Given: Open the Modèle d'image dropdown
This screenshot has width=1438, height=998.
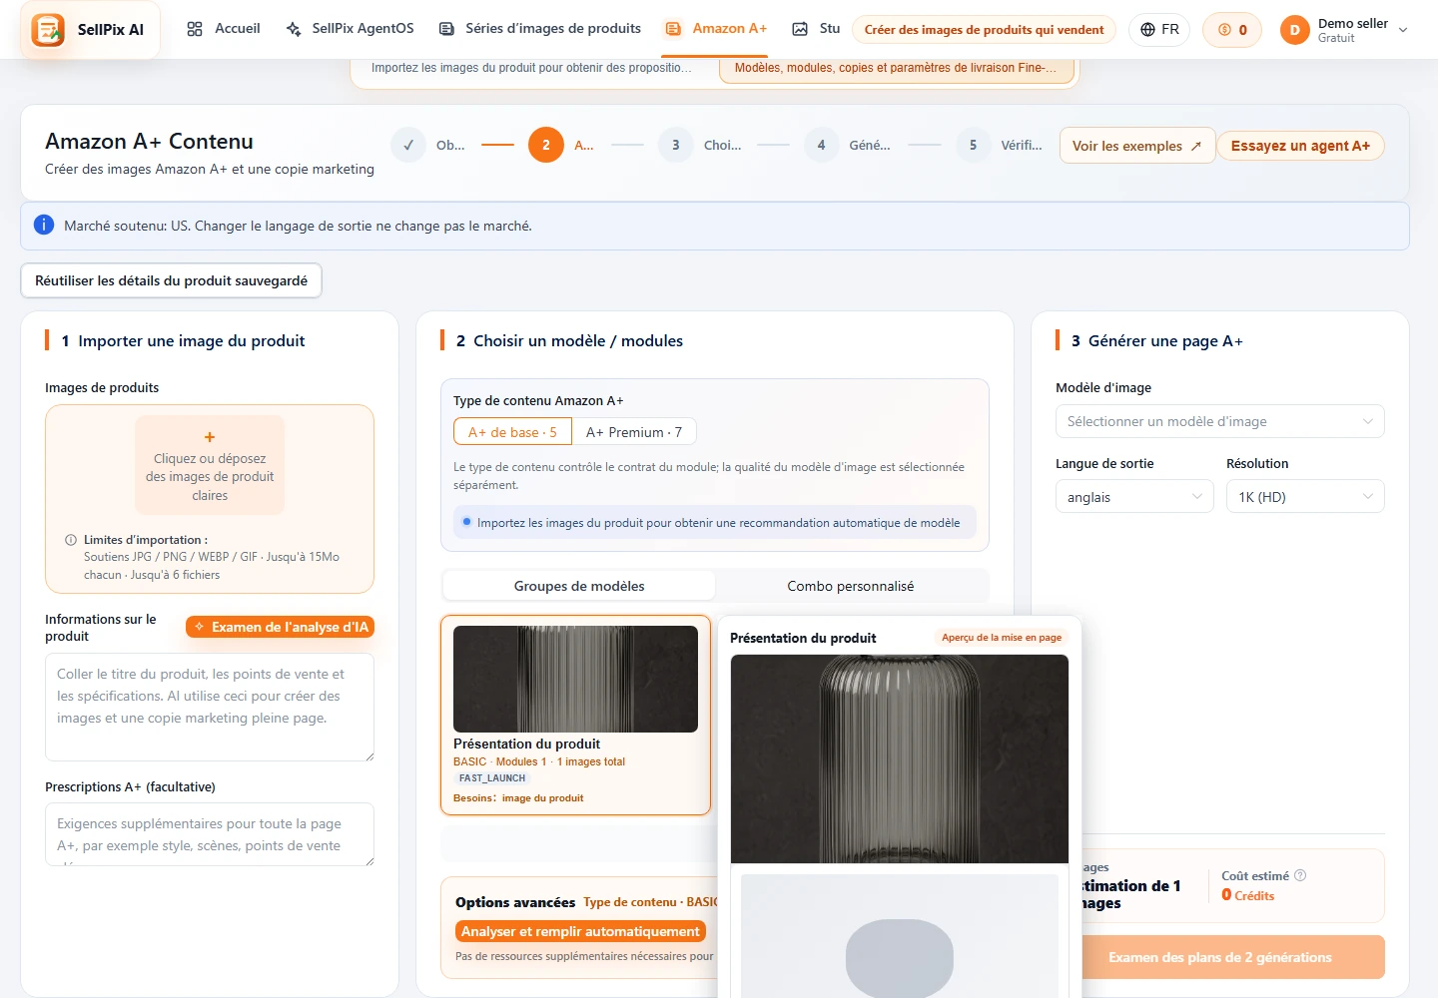Looking at the screenshot, I should click(1220, 421).
